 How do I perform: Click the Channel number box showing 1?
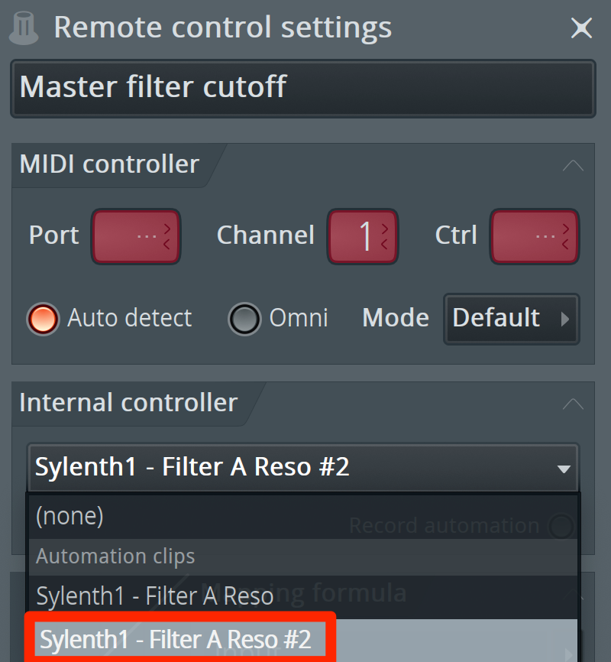pyautogui.click(x=363, y=236)
